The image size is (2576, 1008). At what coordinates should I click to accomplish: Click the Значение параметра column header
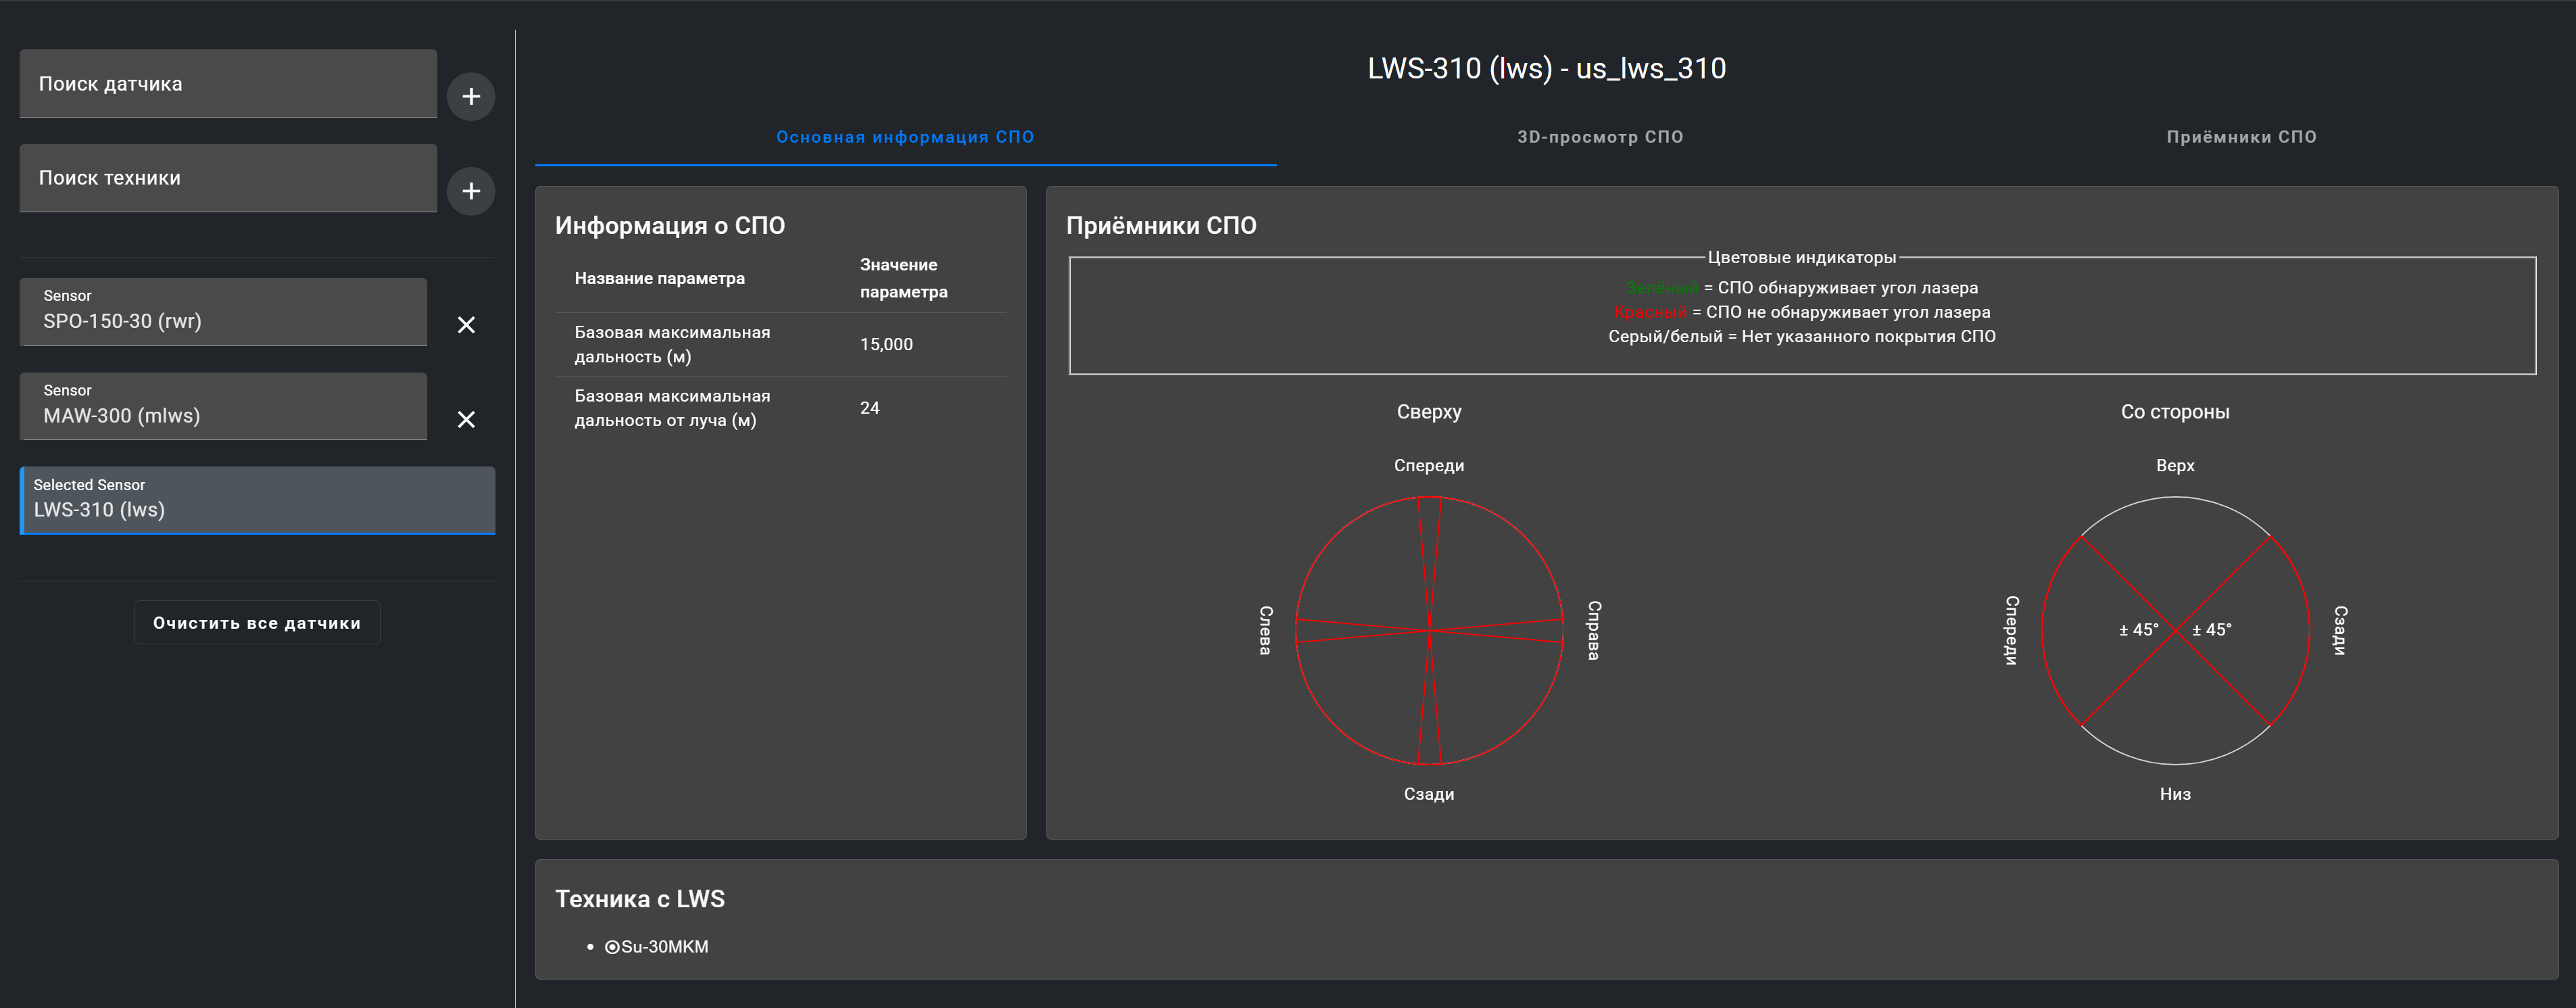(x=903, y=278)
